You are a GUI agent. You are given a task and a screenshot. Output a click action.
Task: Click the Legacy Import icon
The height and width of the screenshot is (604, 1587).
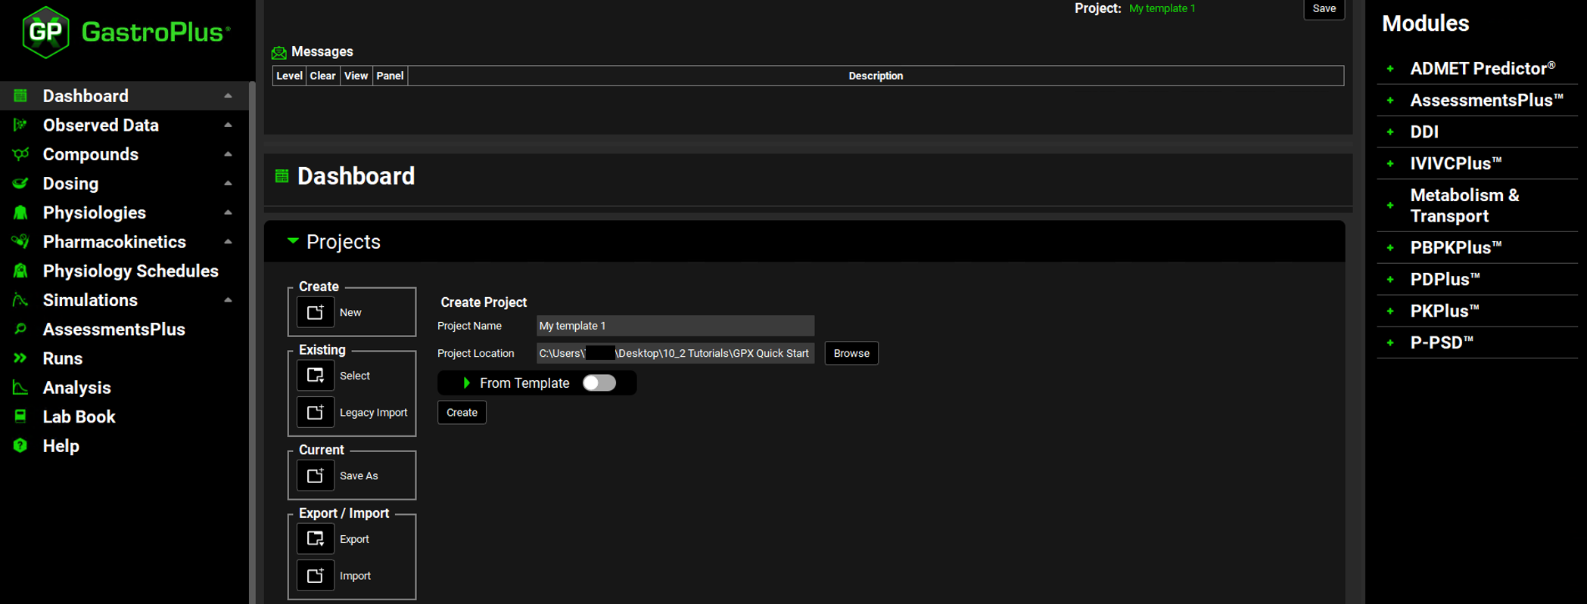[315, 413]
